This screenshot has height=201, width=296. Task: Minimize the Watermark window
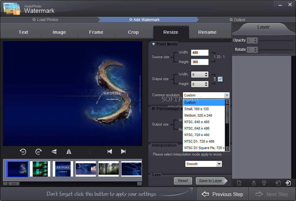point(280,5)
